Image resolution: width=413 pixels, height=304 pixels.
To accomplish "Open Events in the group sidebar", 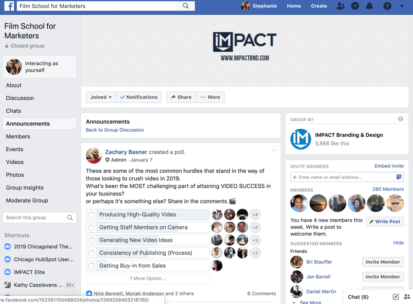I will coord(15,149).
